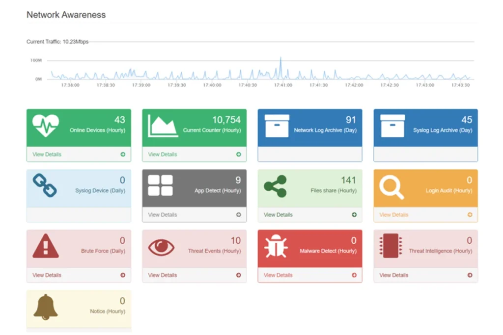
Task: Click the arrow button under Malware Detect
Action: pos(354,275)
